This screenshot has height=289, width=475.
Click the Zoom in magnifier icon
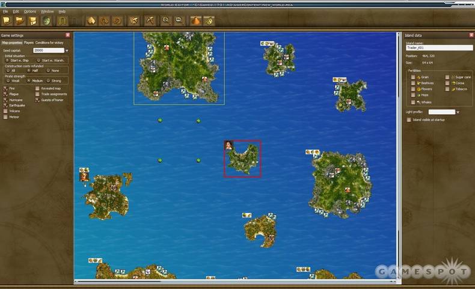click(166, 21)
